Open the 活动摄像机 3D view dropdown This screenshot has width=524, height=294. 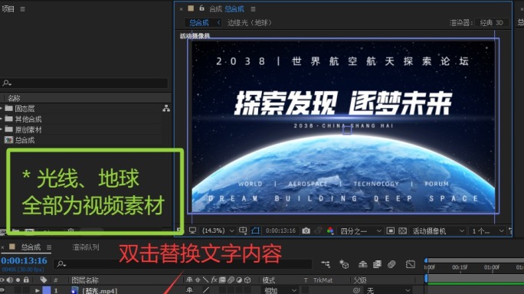click(438, 231)
